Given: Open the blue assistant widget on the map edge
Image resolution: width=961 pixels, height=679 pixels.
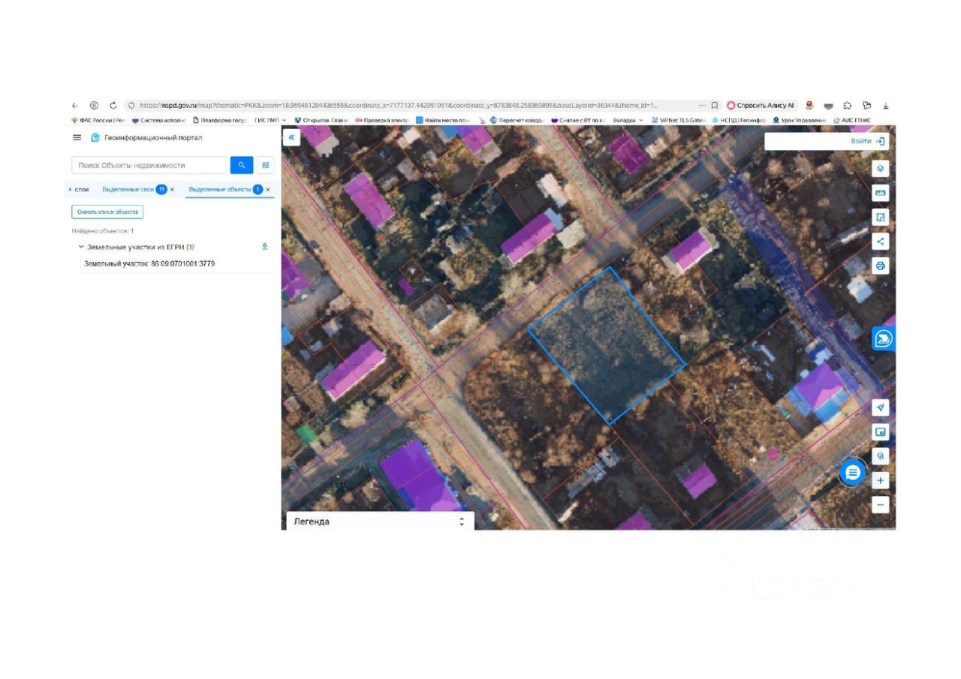Looking at the screenshot, I should click(x=884, y=339).
